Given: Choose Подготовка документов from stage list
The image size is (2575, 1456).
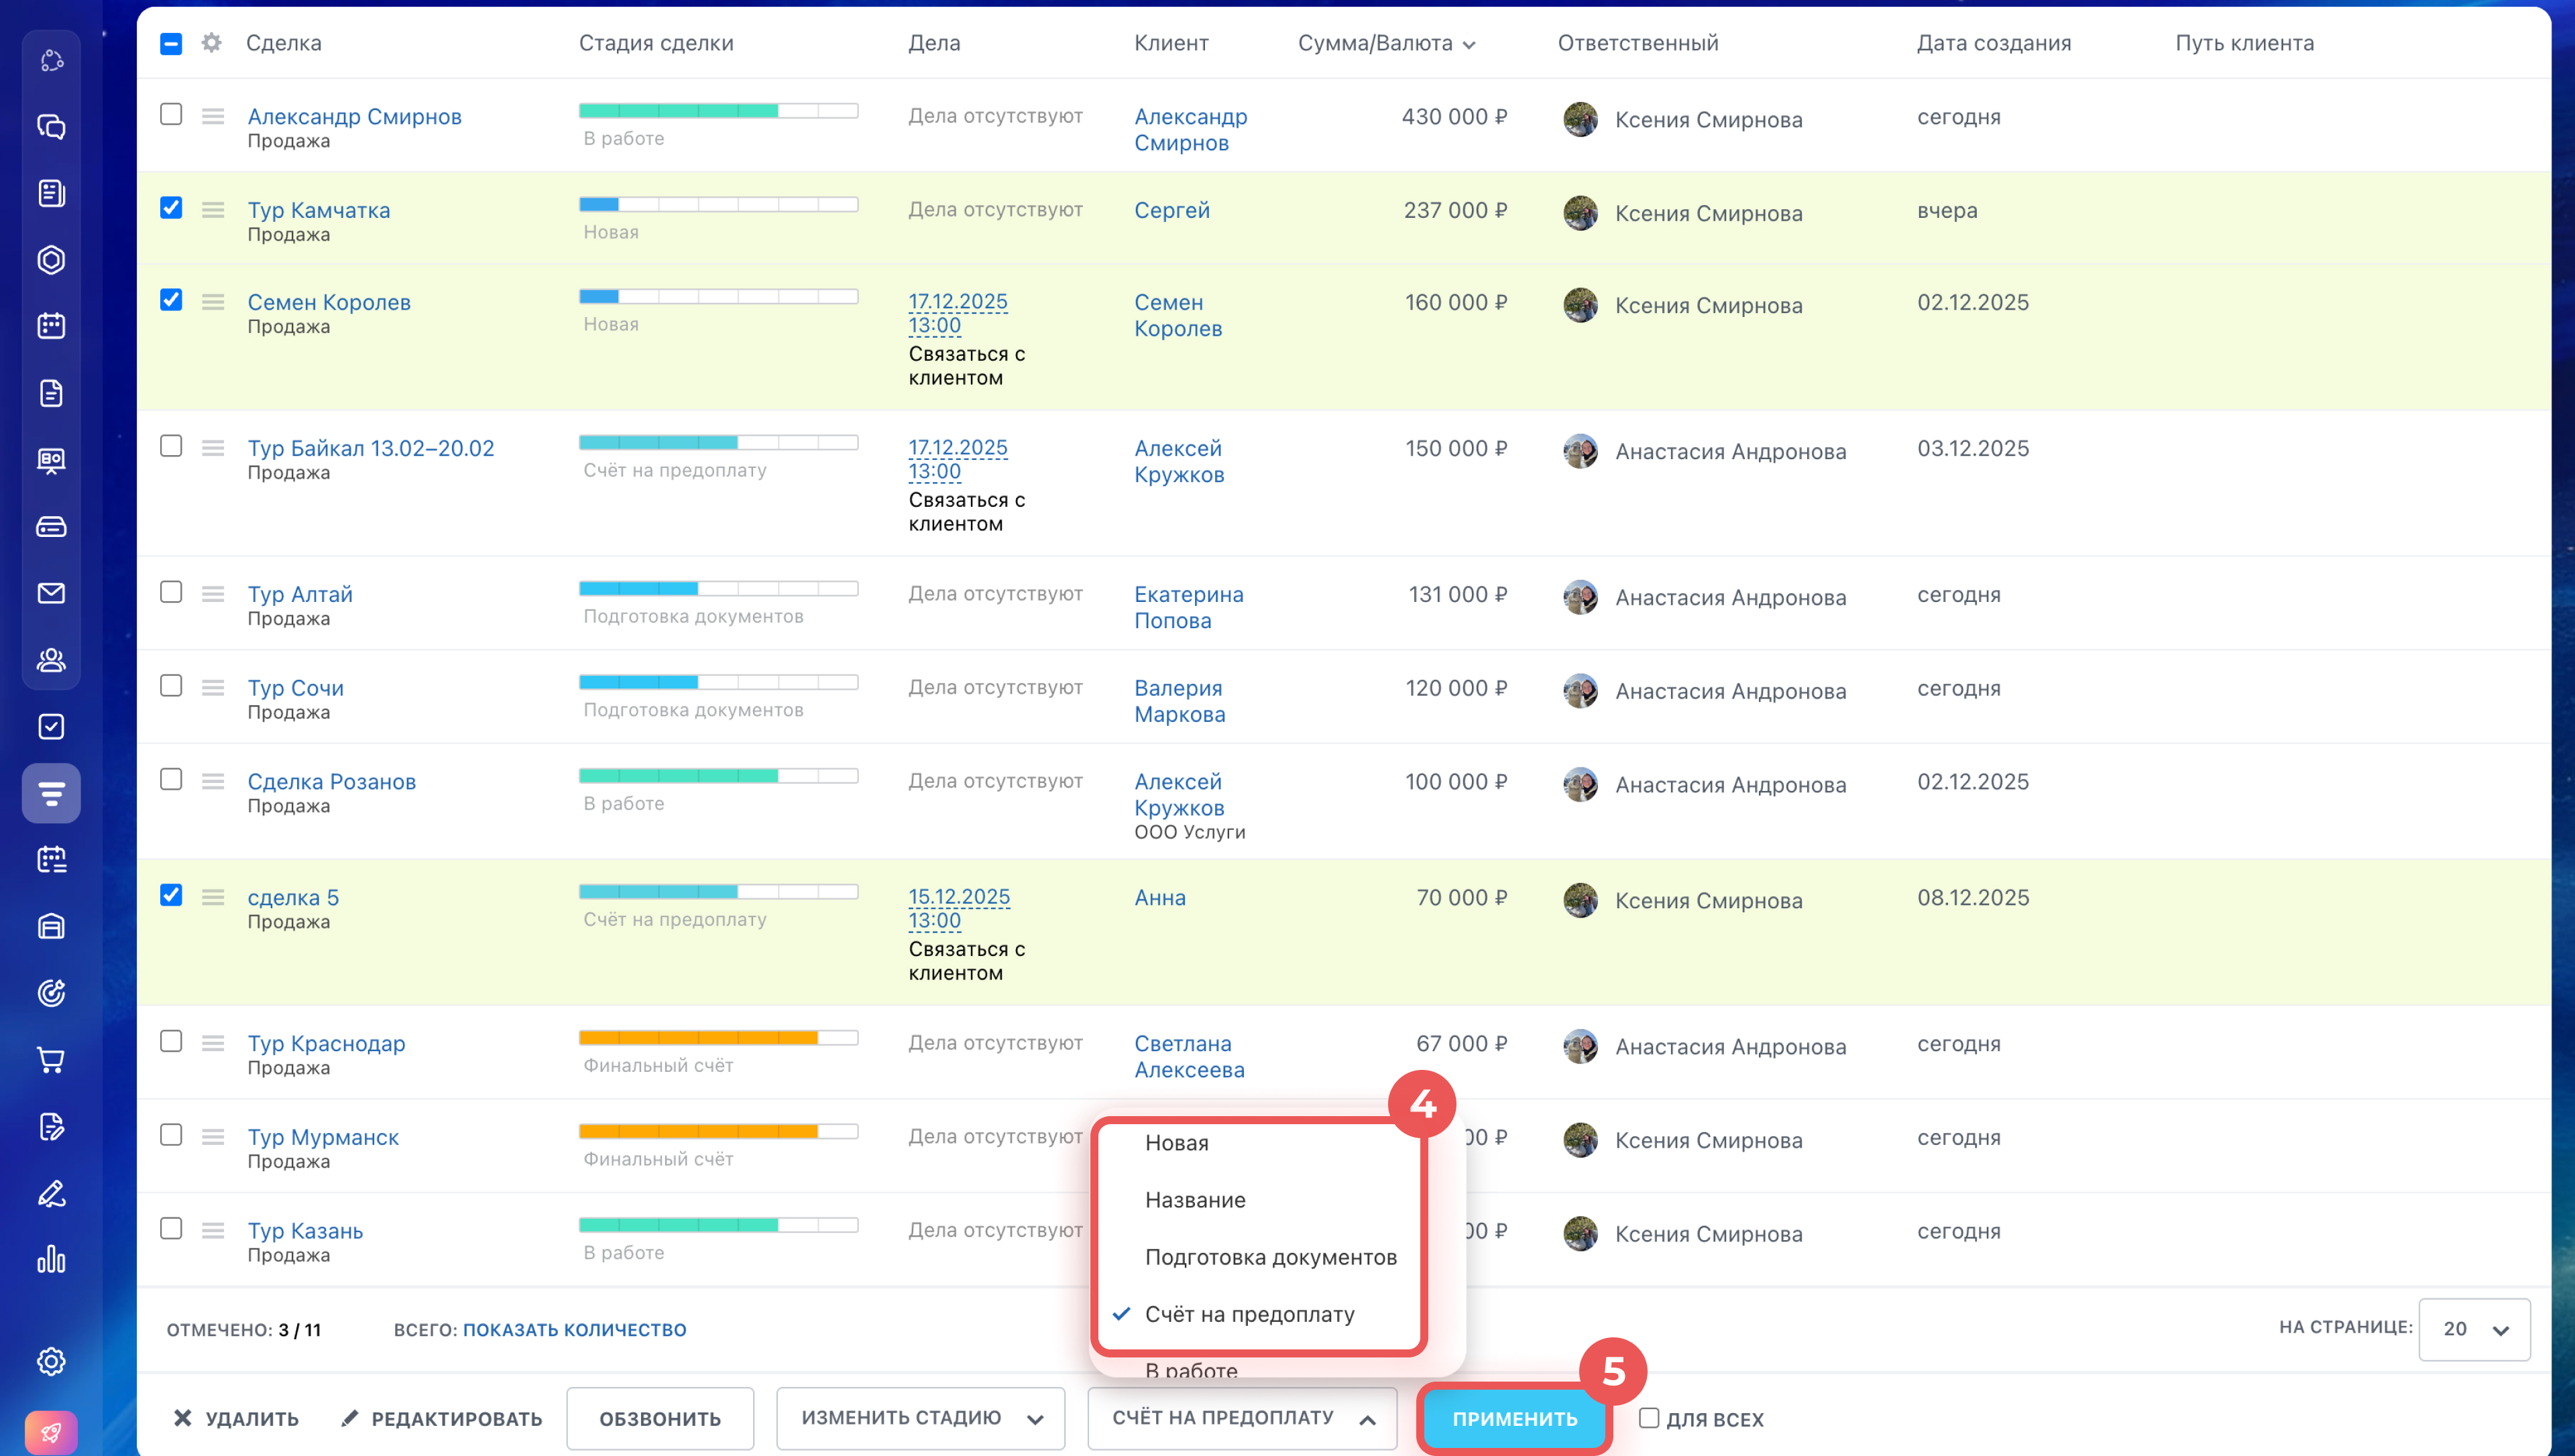Looking at the screenshot, I should tap(1270, 1257).
